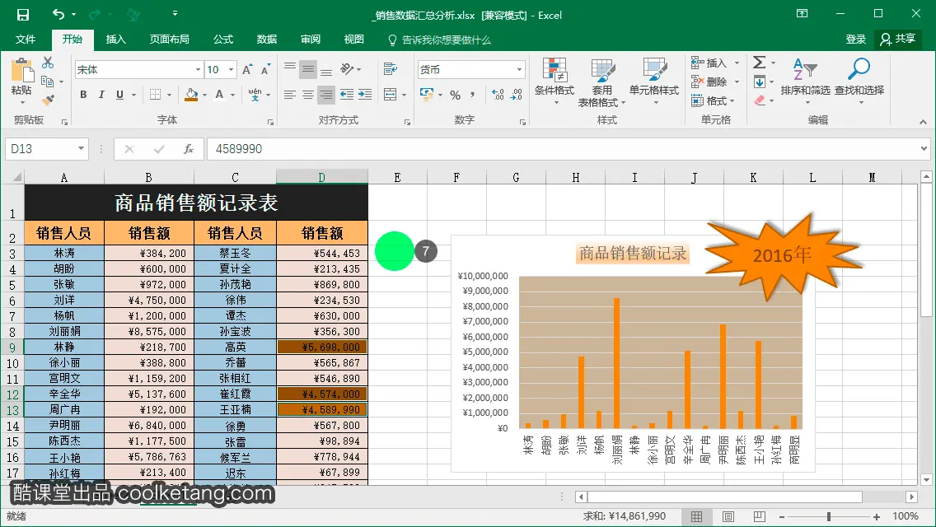The width and height of the screenshot is (936, 527).
Task: Switch to the 数据 tab
Action: coord(267,40)
